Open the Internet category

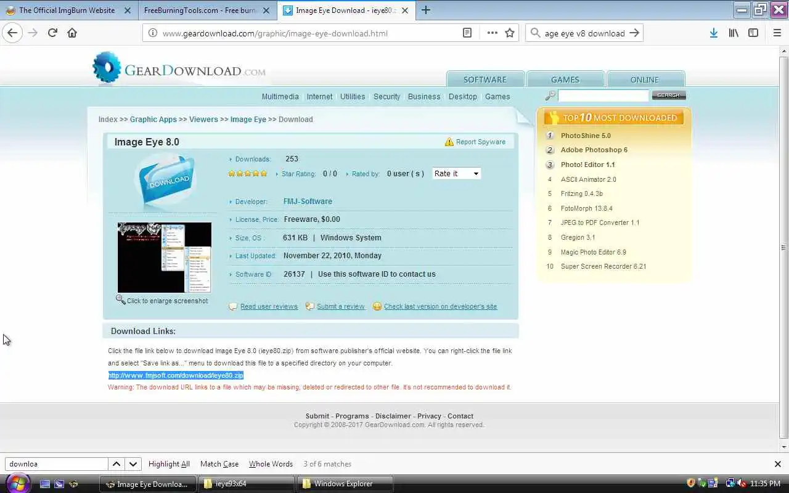click(319, 97)
